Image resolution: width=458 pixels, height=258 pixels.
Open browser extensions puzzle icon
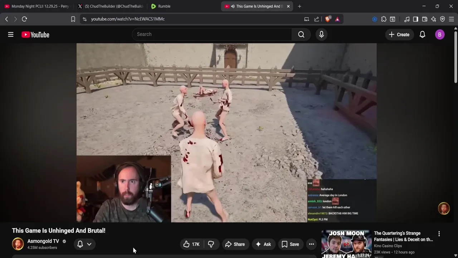[x=384, y=19]
